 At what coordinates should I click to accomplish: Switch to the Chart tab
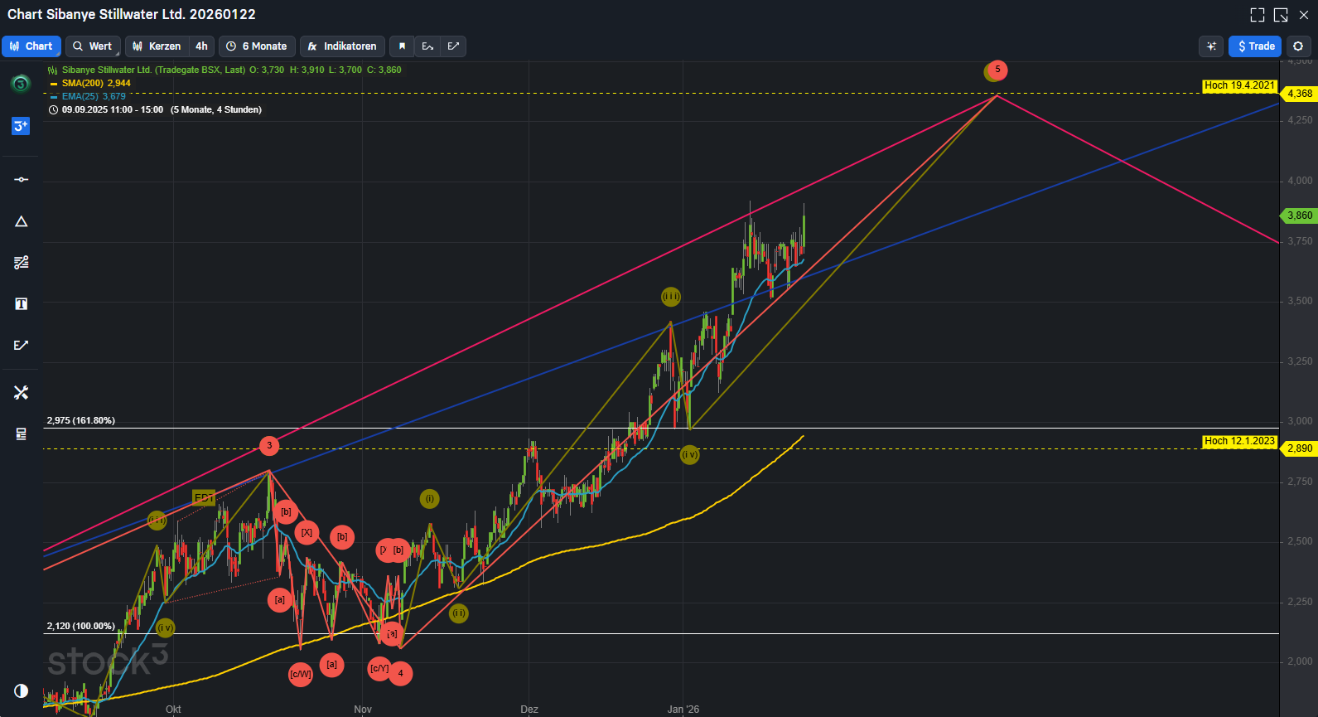(x=31, y=46)
